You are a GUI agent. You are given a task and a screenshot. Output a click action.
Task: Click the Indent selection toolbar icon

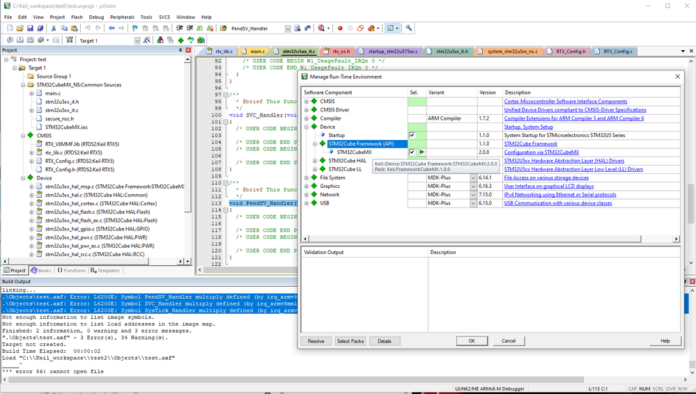pyautogui.click(x=179, y=29)
